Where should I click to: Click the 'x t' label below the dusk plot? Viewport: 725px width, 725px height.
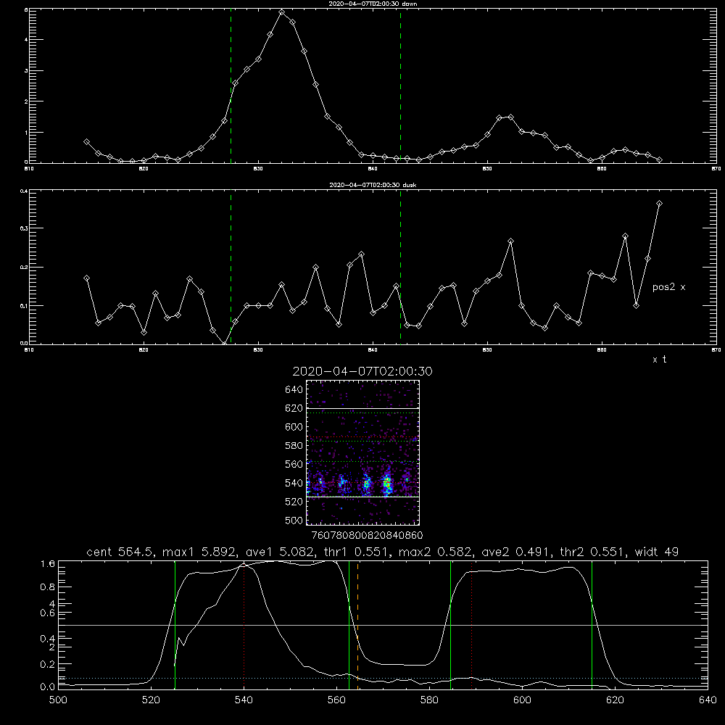click(659, 360)
